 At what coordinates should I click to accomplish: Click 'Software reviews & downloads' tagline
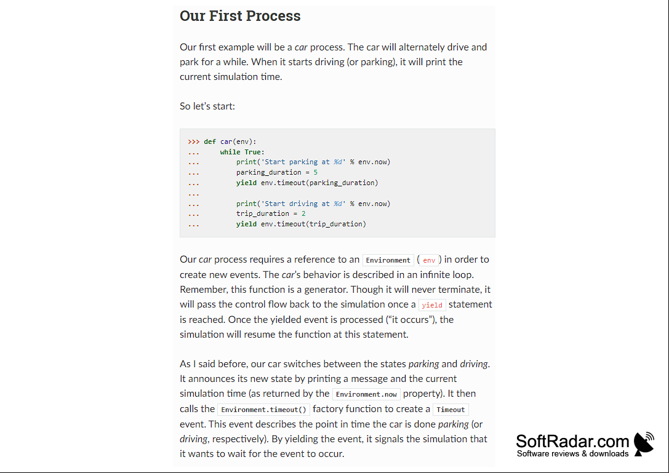click(x=572, y=454)
